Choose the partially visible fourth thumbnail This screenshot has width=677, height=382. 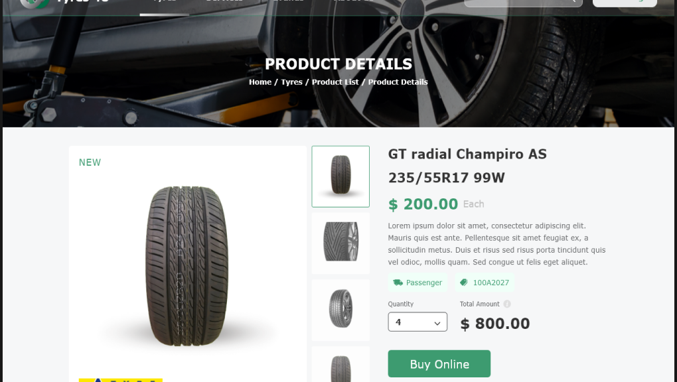[340, 364]
